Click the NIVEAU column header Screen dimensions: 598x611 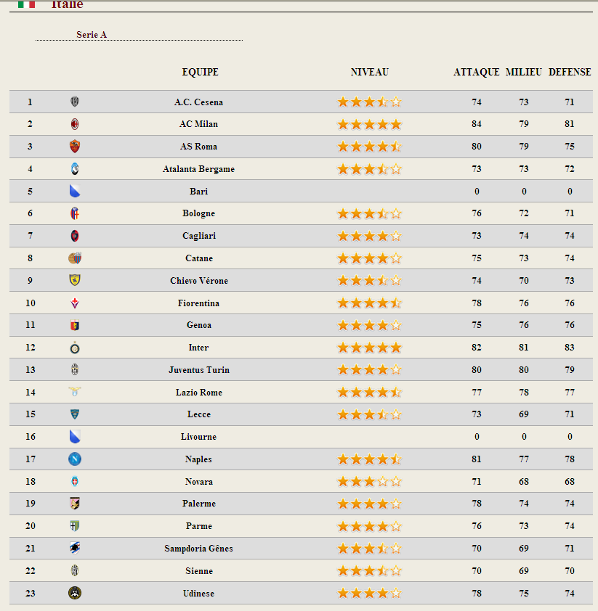tap(369, 72)
